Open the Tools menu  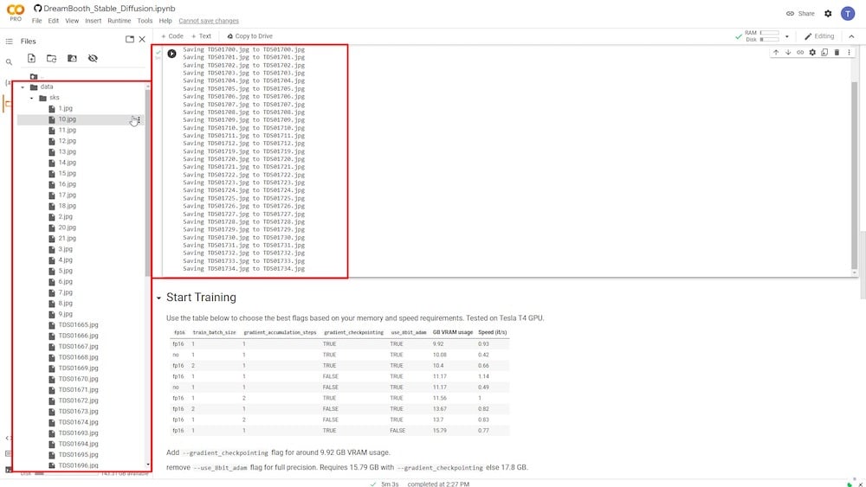pyautogui.click(x=145, y=21)
